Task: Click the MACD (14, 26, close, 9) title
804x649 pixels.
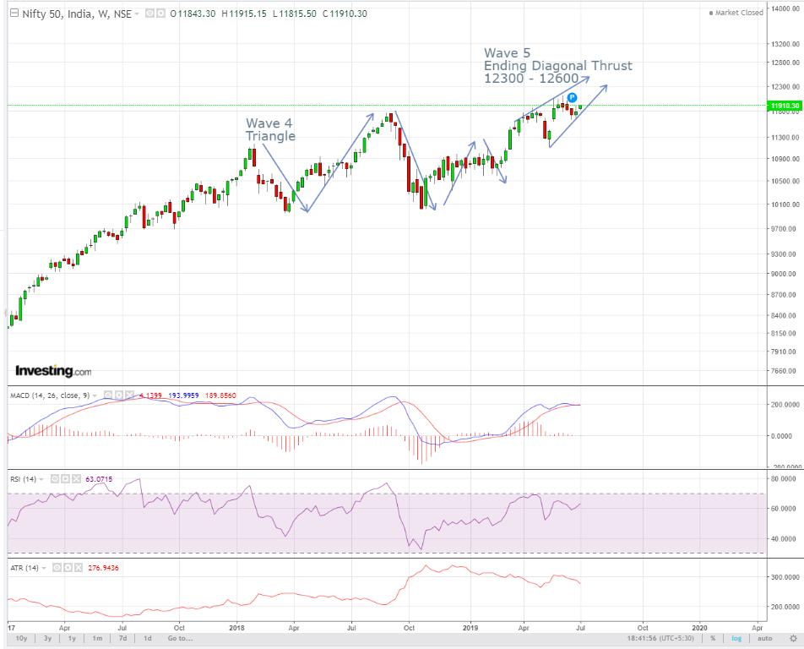Action: point(50,395)
